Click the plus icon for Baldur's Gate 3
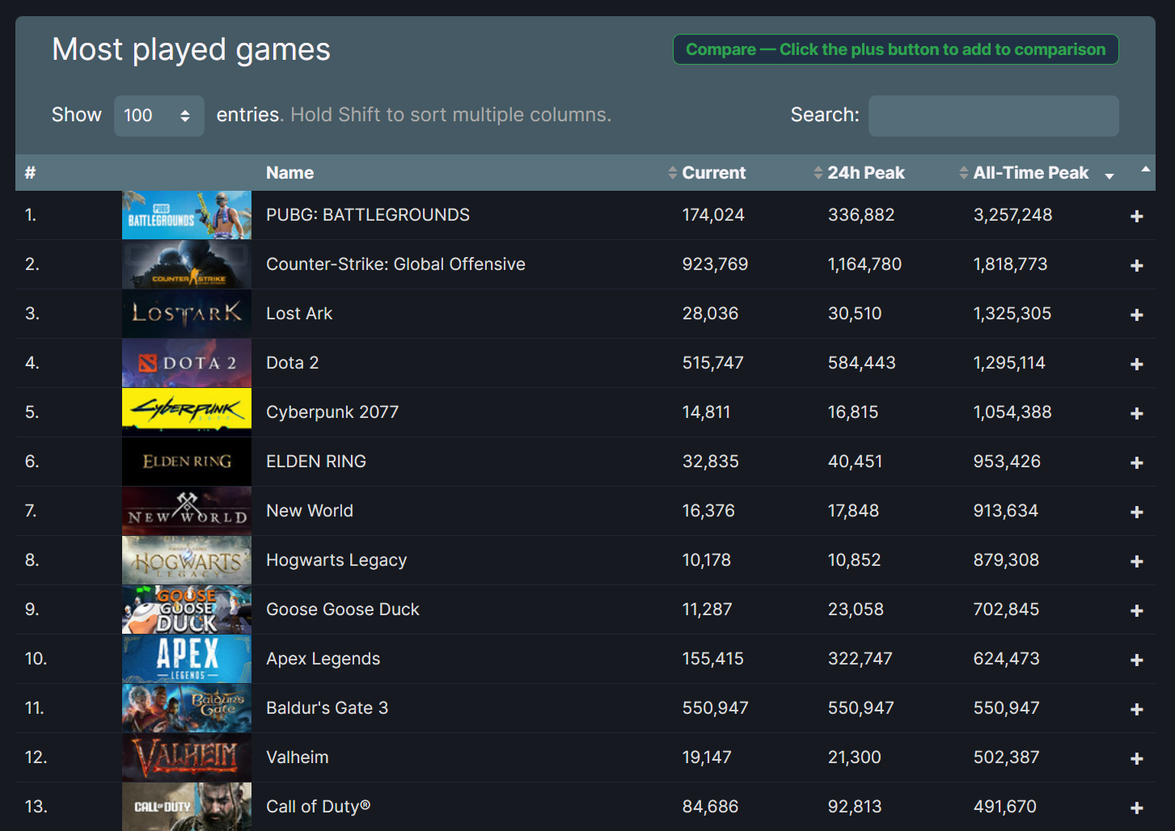The width and height of the screenshot is (1175, 831). tap(1136, 709)
